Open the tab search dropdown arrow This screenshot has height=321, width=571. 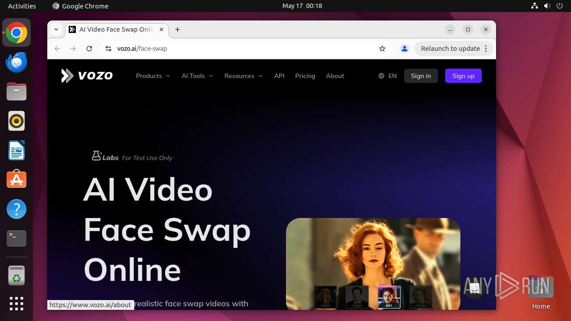point(56,29)
